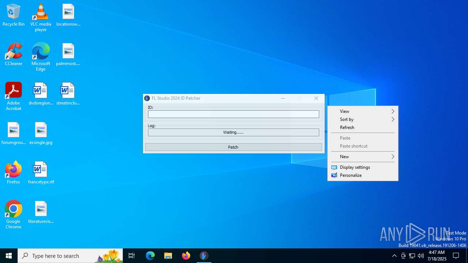Open Task View on taskbar
This screenshot has height=263, width=468.
coord(132,256)
